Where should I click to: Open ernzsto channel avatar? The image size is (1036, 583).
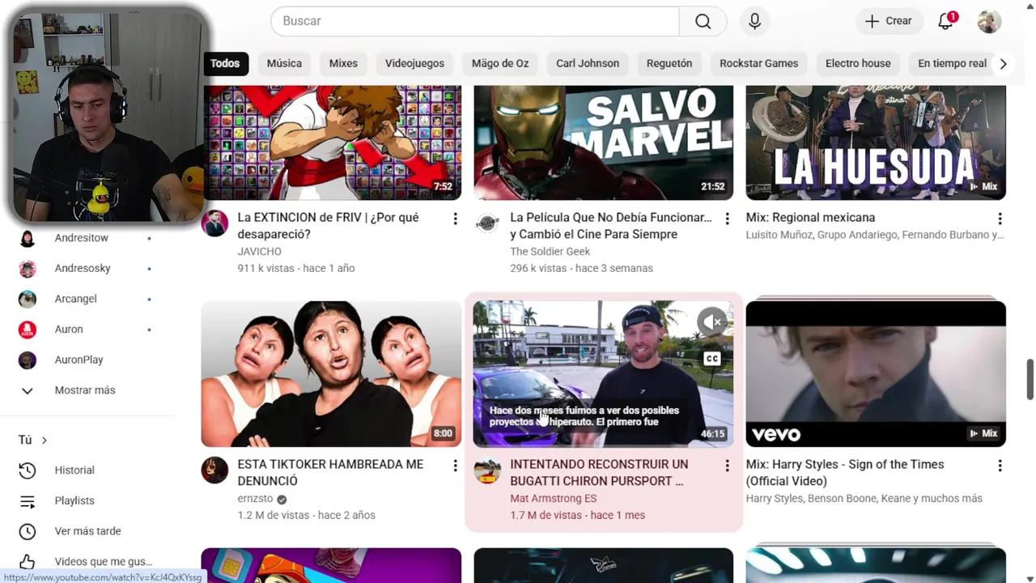point(214,470)
